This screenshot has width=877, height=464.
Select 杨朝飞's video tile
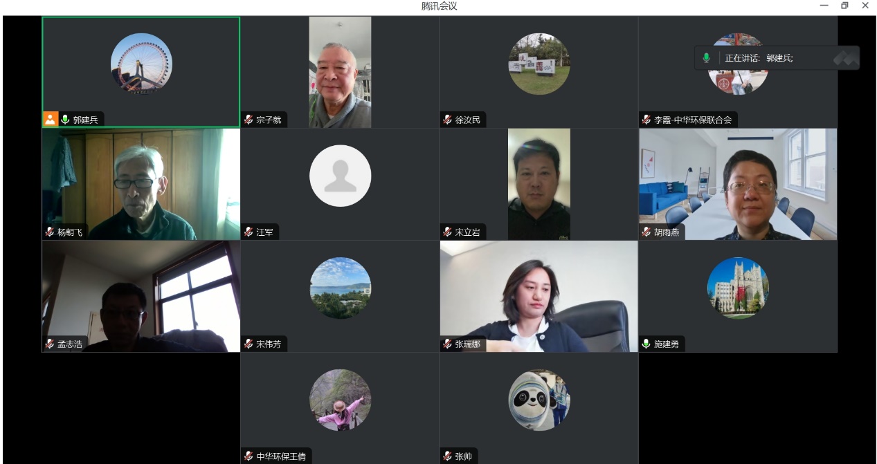[x=141, y=184]
